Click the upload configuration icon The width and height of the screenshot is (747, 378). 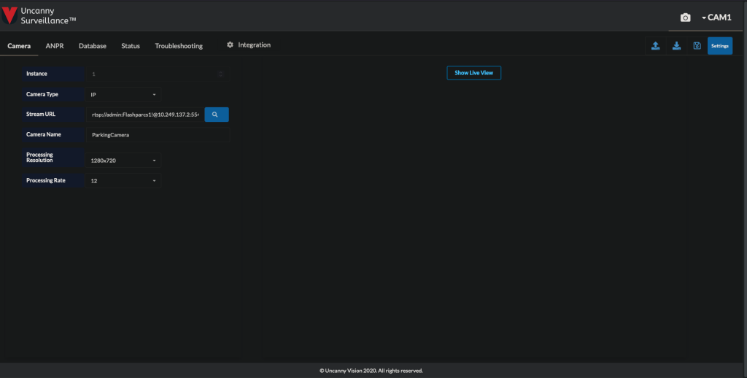(x=655, y=46)
